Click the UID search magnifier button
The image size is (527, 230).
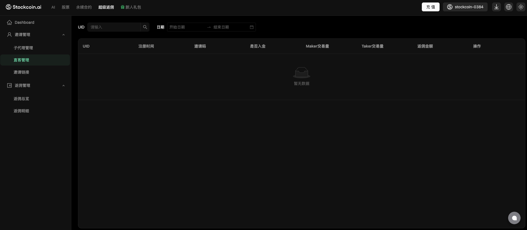coord(145,27)
